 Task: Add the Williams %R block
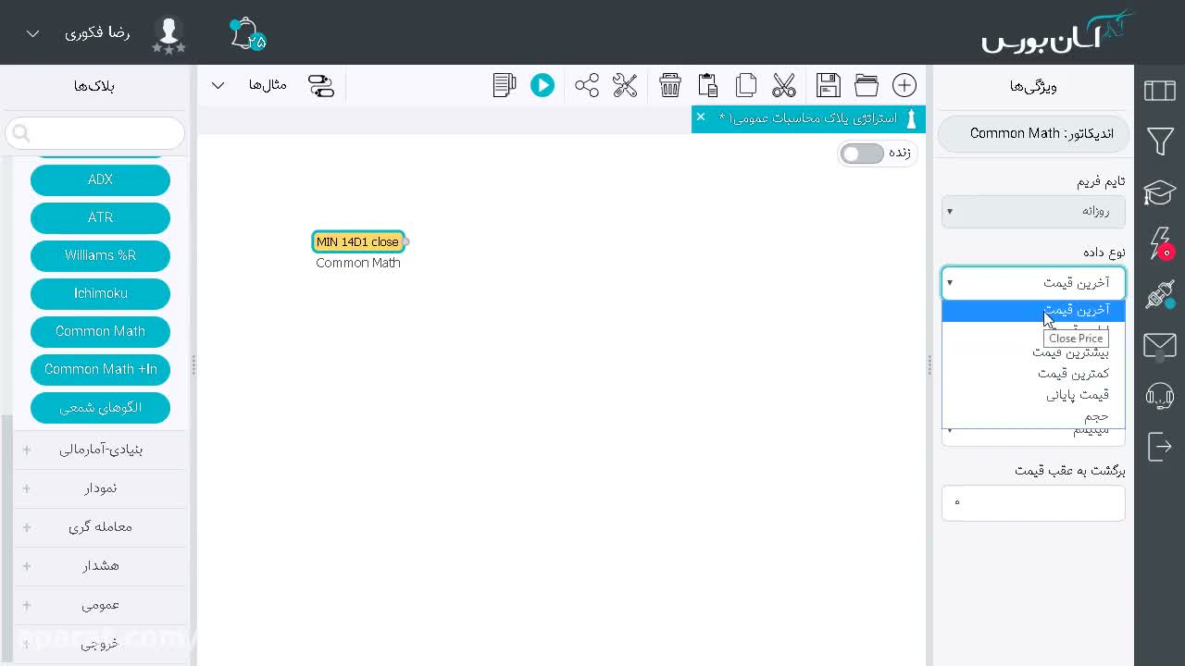[100, 255]
